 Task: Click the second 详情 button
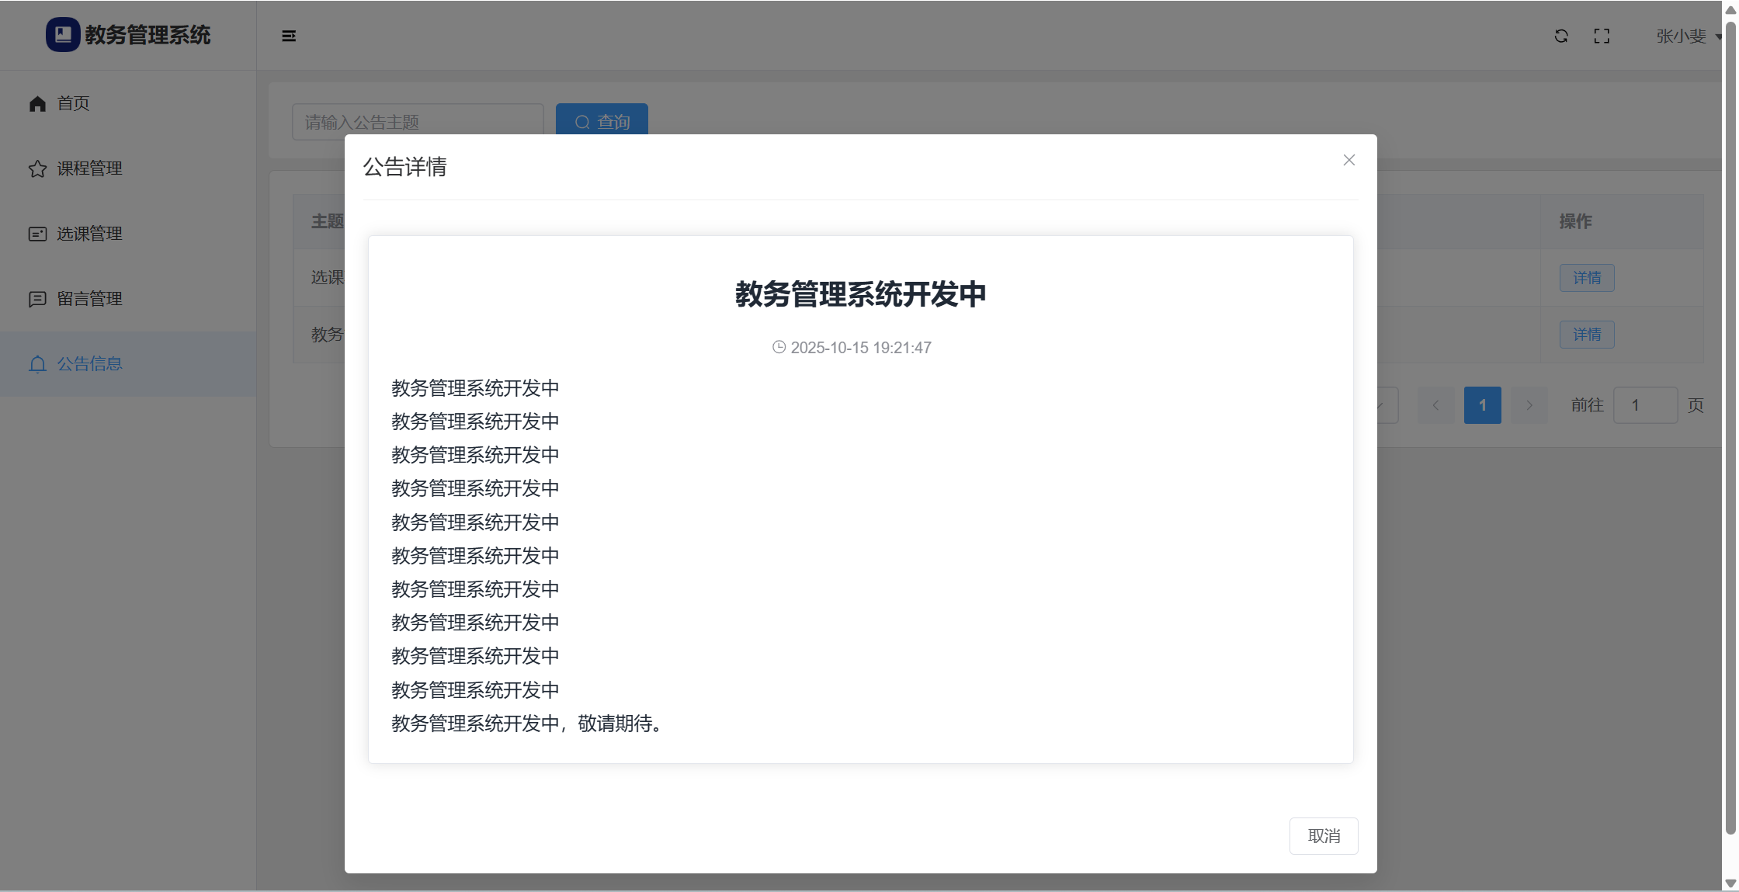pyautogui.click(x=1586, y=335)
